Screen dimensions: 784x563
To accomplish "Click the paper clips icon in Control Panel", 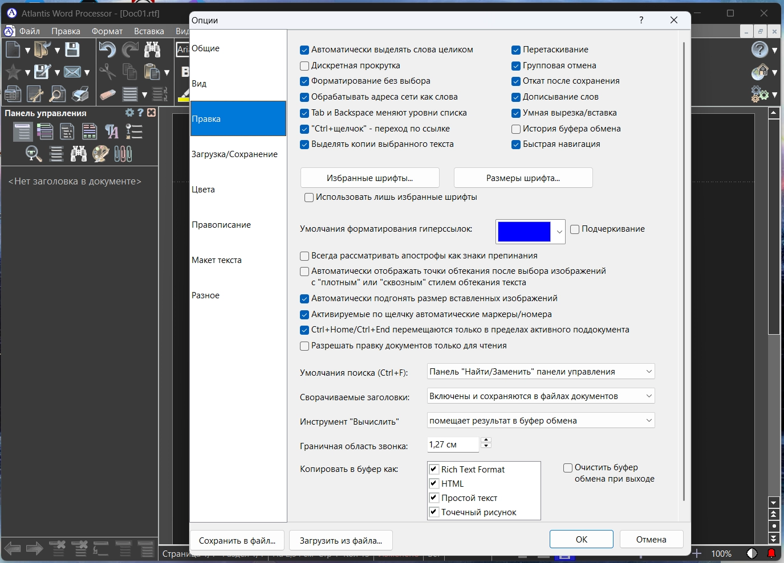I will coord(123,154).
